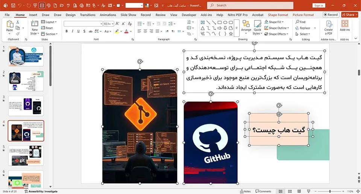Toggle Italic formatting
361x194 pixels.
(73, 31)
